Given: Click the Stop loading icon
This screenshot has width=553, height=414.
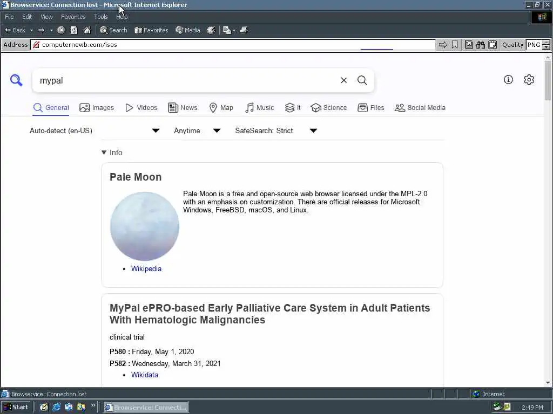Looking at the screenshot, I should [61, 30].
